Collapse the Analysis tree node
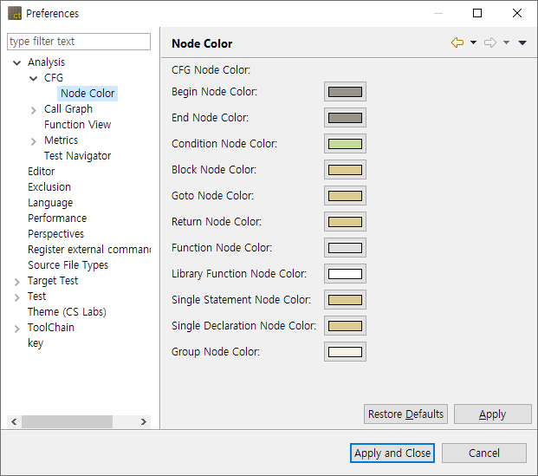538x476 pixels. 17,62
